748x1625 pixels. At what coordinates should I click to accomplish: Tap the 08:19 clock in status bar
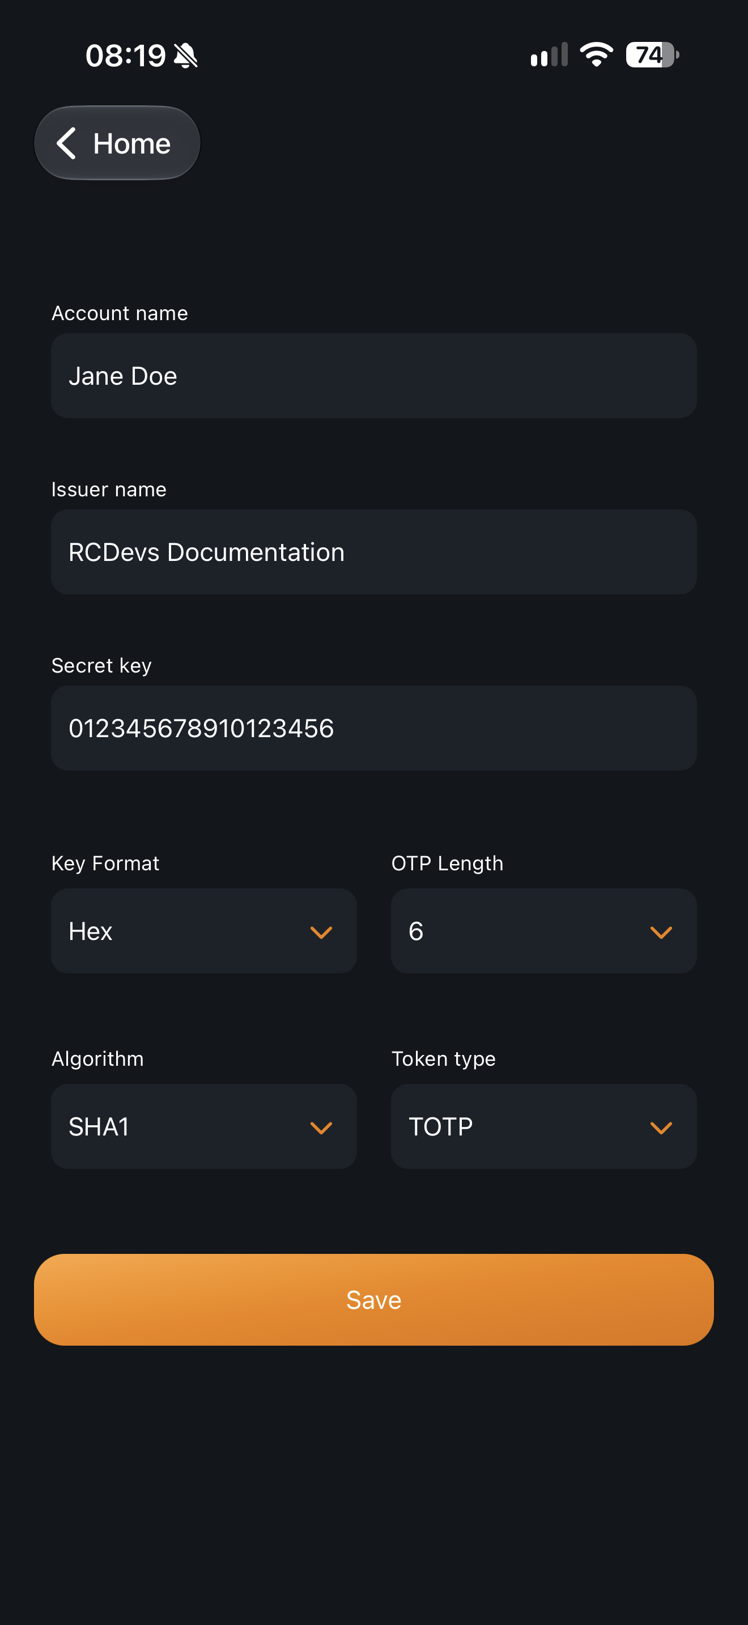pyautogui.click(x=125, y=56)
